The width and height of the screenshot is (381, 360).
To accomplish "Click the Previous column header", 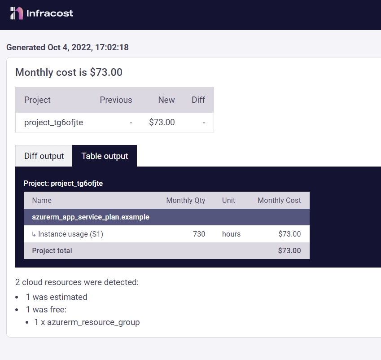I will 116,100.
